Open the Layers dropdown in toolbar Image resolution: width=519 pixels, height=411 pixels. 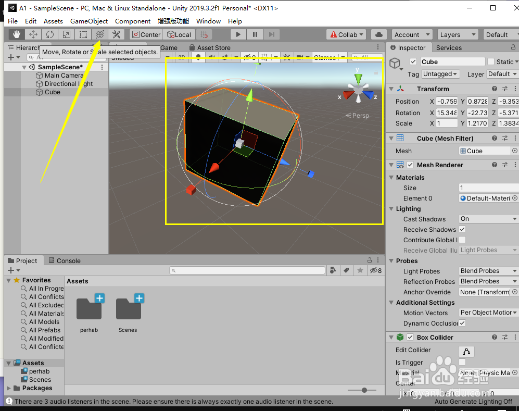pos(458,34)
